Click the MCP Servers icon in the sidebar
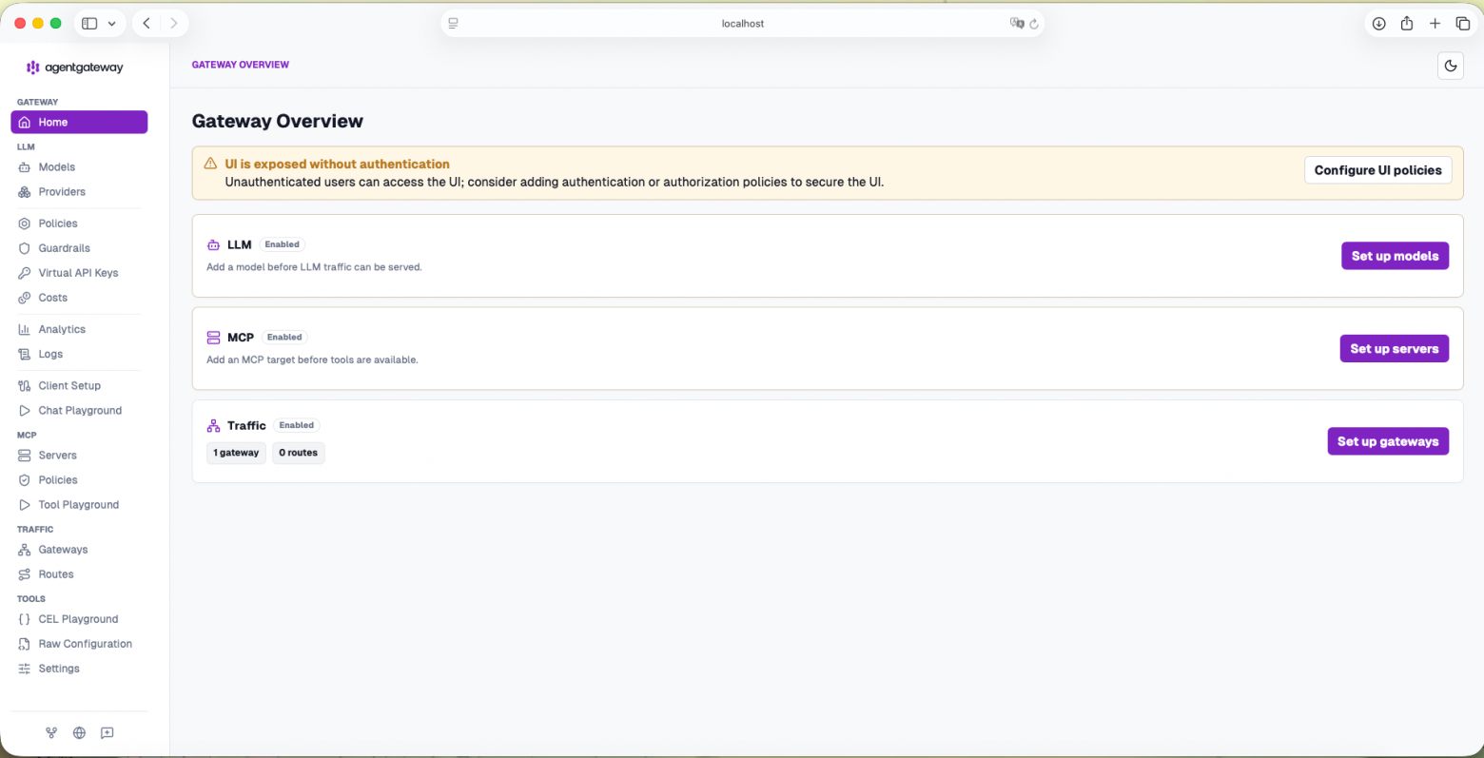Viewport: 1484px width, 758px height. pos(25,455)
